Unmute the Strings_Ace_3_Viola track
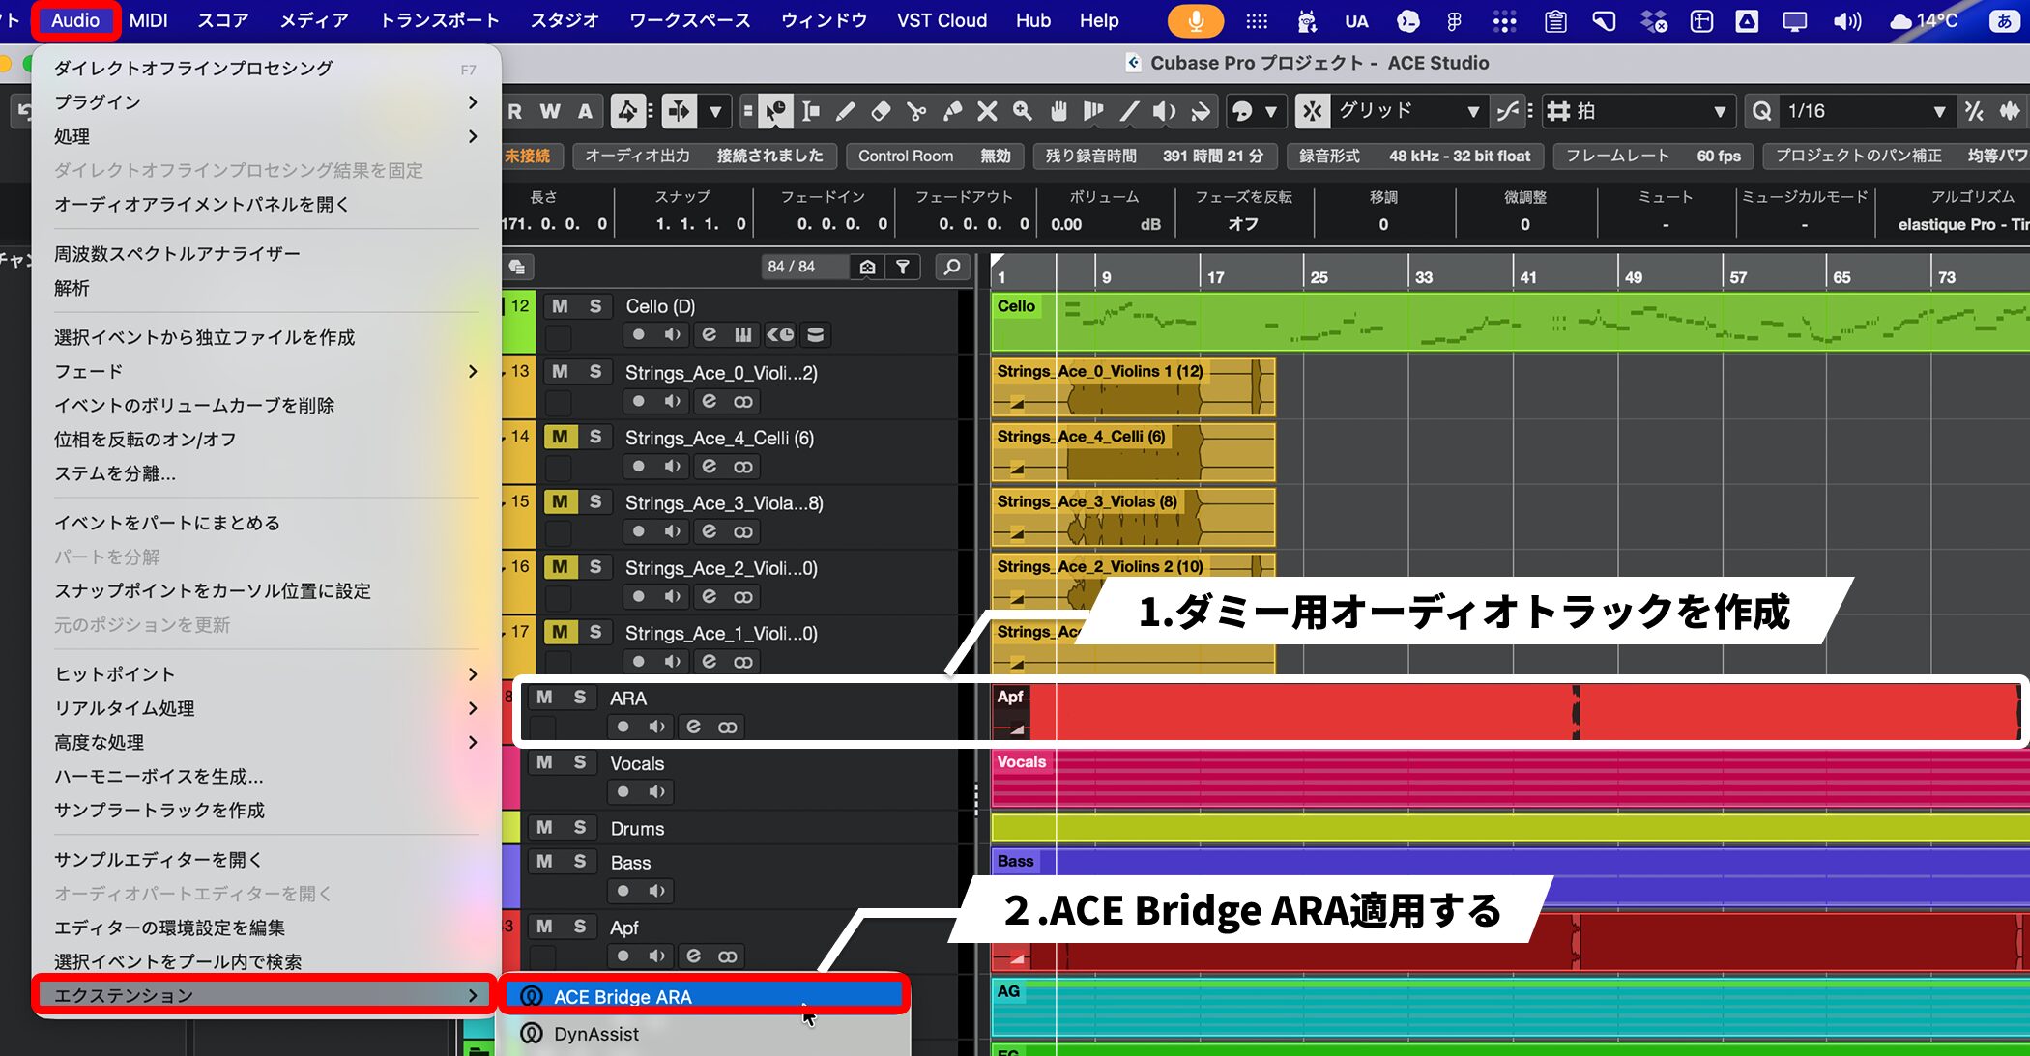The width and height of the screenshot is (2030, 1056). tap(560, 501)
